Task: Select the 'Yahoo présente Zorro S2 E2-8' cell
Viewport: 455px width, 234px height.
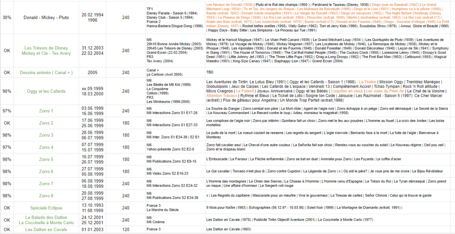Action: pos(175,147)
